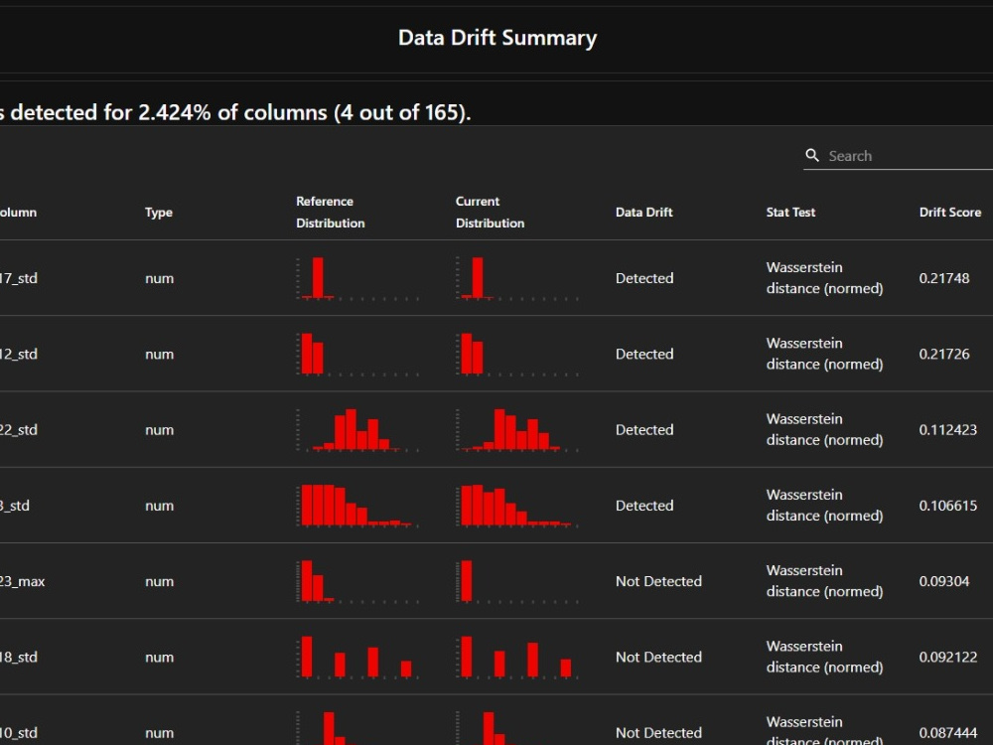Select drift score 0.21748

click(x=943, y=278)
